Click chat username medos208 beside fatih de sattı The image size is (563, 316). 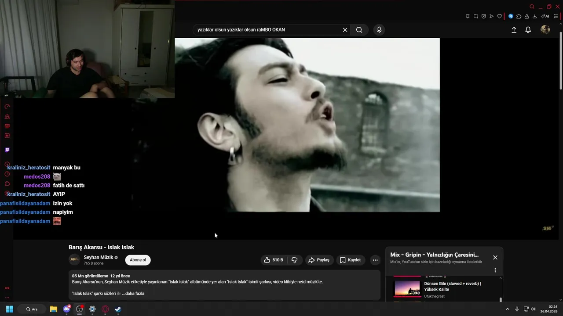pyautogui.click(x=37, y=185)
